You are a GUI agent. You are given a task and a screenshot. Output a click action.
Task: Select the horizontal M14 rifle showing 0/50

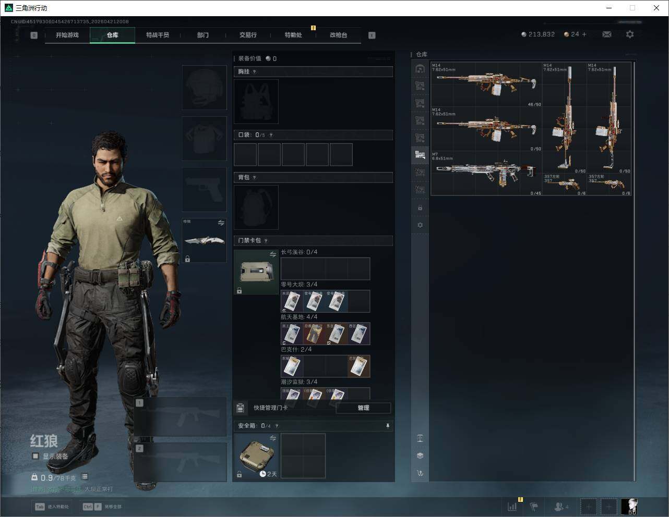487,130
